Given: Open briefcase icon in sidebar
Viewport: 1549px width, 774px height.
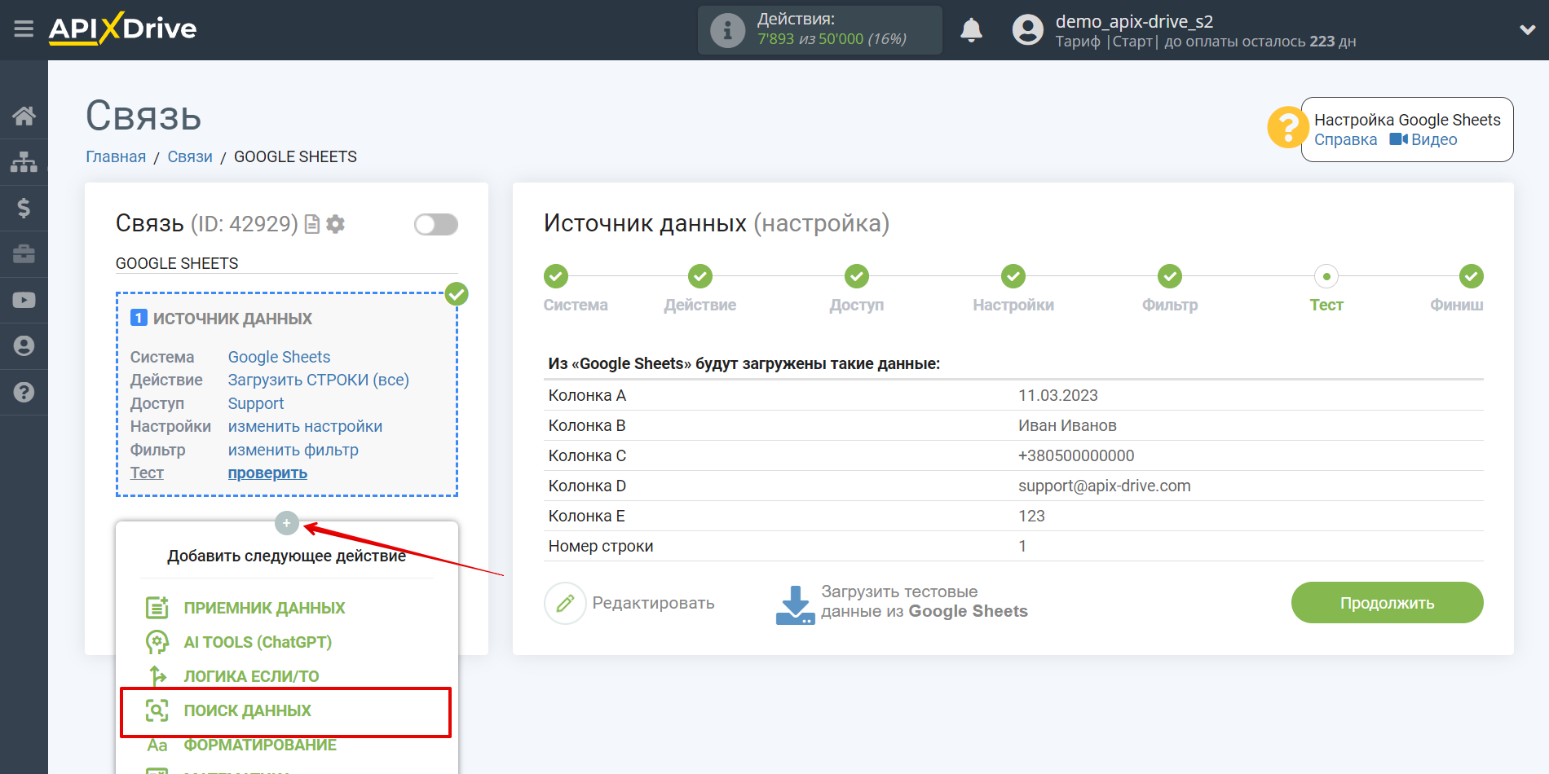Looking at the screenshot, I should click(24, 253).
